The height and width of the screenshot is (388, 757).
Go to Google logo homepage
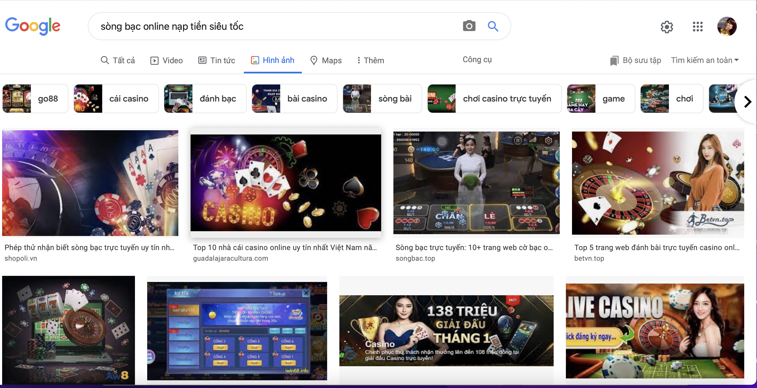coord(33,26)
